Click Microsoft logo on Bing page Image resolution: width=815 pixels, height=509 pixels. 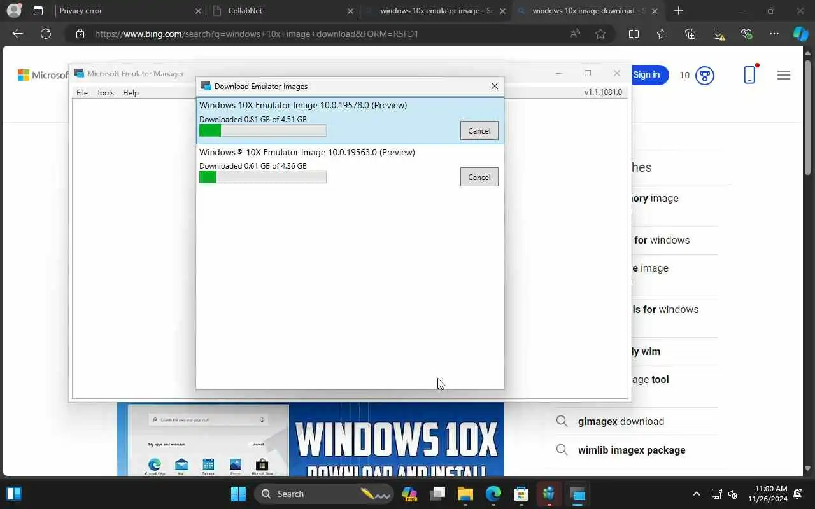point(42,75)
